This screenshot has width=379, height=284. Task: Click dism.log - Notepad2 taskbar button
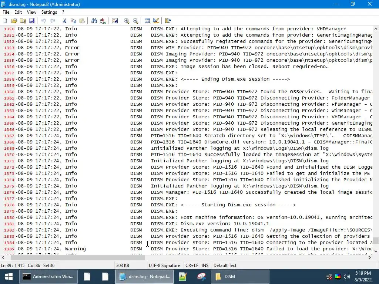point(144,277)
